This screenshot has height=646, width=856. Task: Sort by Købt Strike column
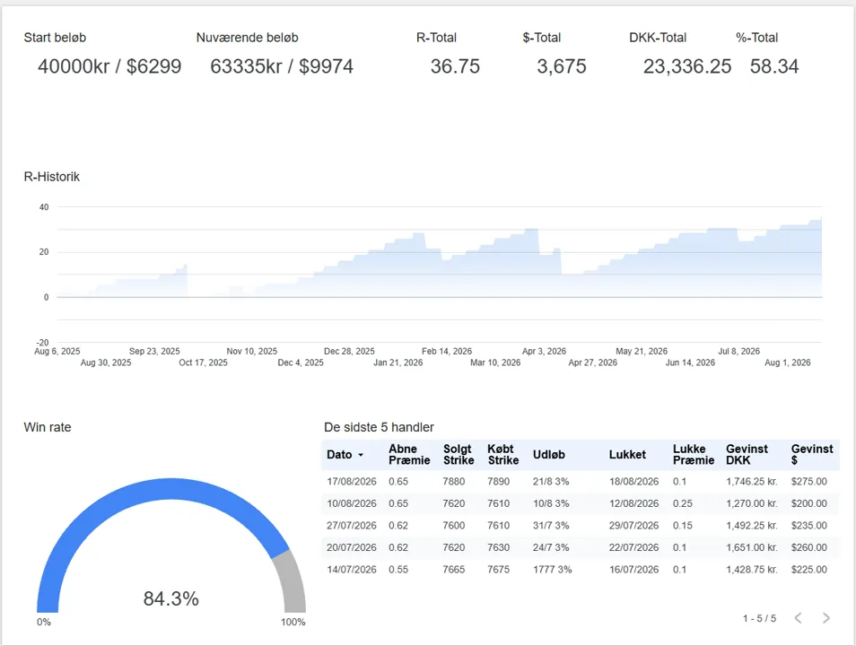pyautogui.click(x=502, y=454)
